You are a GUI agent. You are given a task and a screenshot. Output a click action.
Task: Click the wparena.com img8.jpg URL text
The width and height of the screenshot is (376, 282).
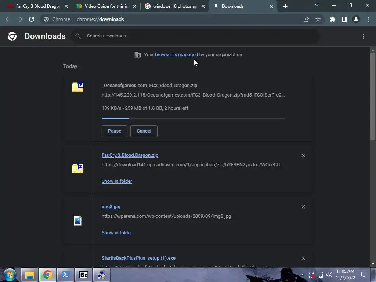point(166,216)
